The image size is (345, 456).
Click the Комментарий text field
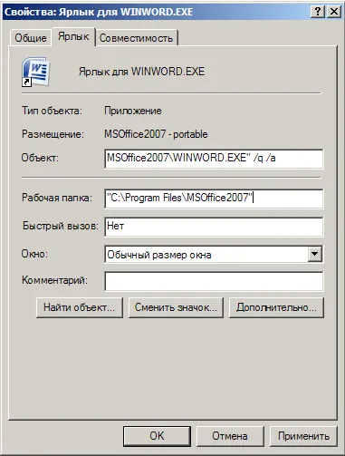pyautogui.click(x=214, y=281)
